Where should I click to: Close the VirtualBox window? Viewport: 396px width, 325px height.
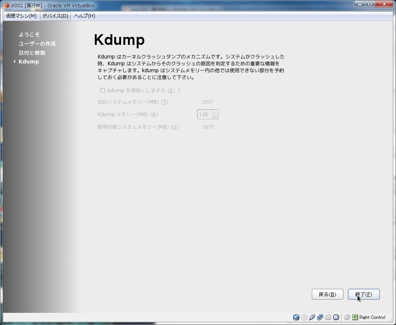pyautogui.click(x=384, y=4)
